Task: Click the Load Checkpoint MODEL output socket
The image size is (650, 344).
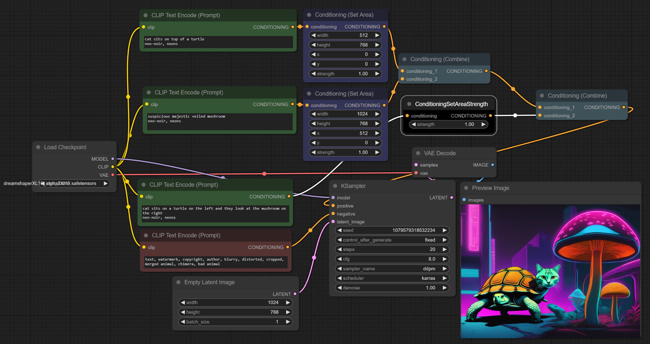Action: (113, 159)
